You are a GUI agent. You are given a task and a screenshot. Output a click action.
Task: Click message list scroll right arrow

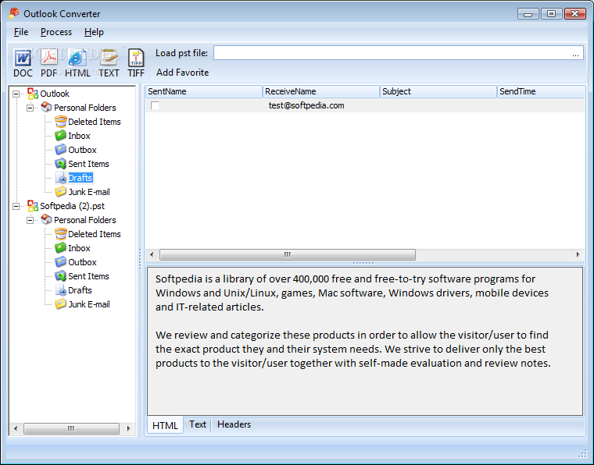click(578, 254)
